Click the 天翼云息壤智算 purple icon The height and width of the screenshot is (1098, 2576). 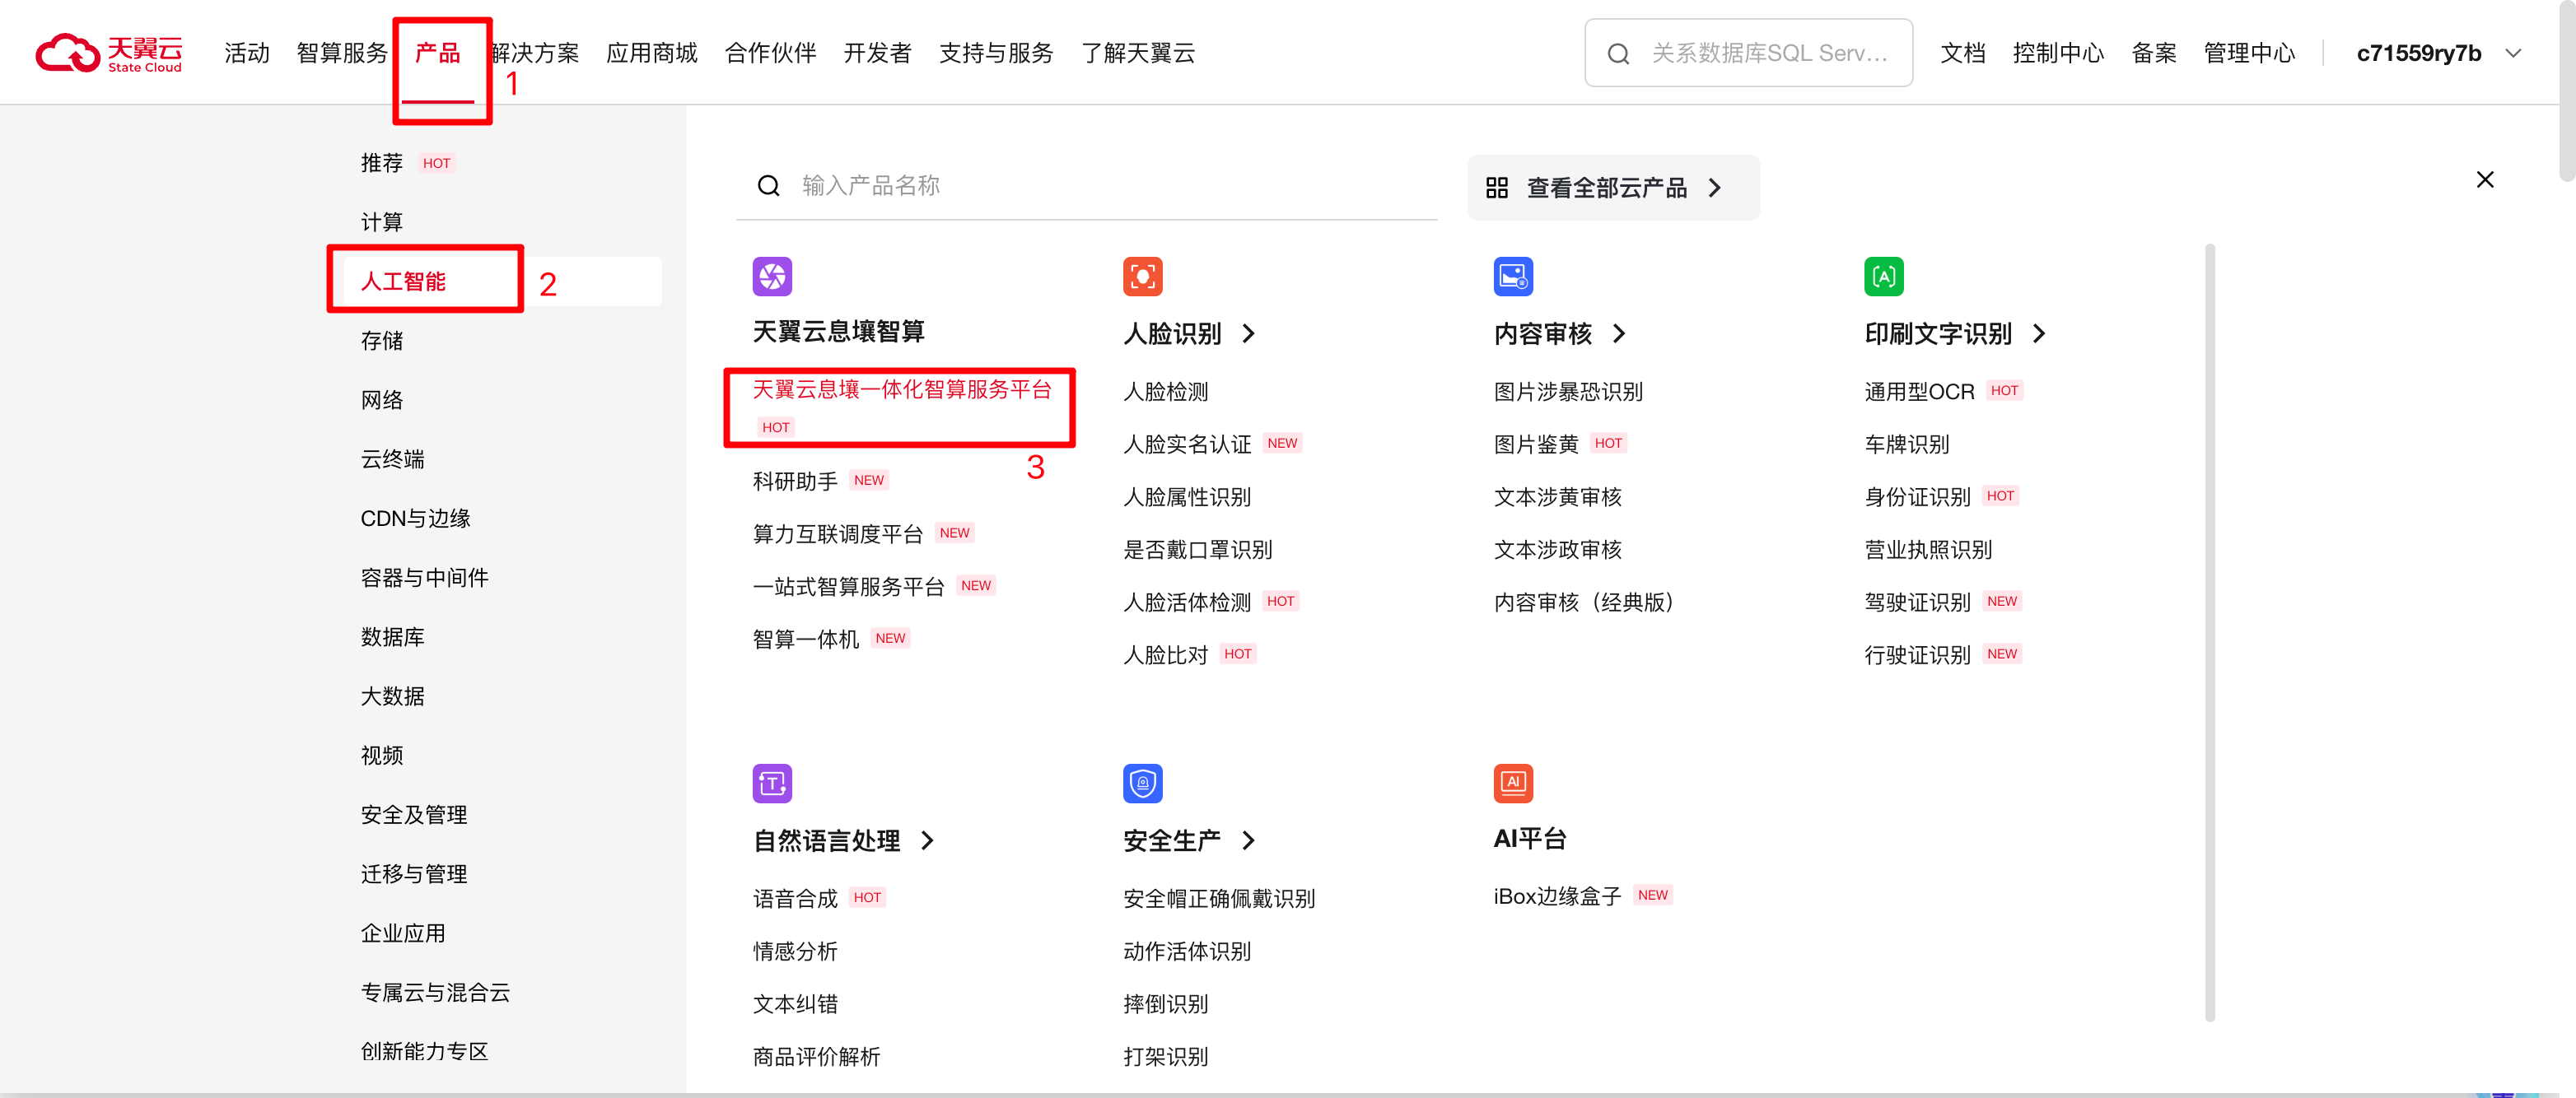[x=772, y=277]
